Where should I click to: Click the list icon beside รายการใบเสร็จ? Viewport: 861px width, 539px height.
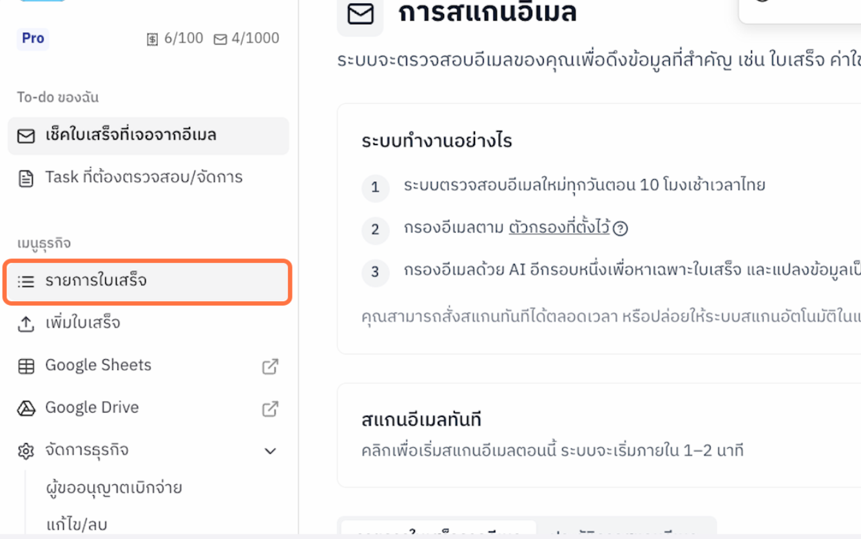(26, 281)
